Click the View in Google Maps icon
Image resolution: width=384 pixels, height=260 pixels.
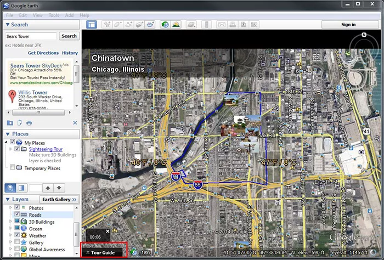pos(254,25)
